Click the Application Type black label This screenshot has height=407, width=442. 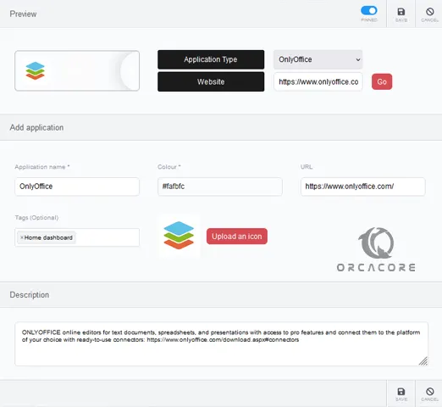(211, 59)
